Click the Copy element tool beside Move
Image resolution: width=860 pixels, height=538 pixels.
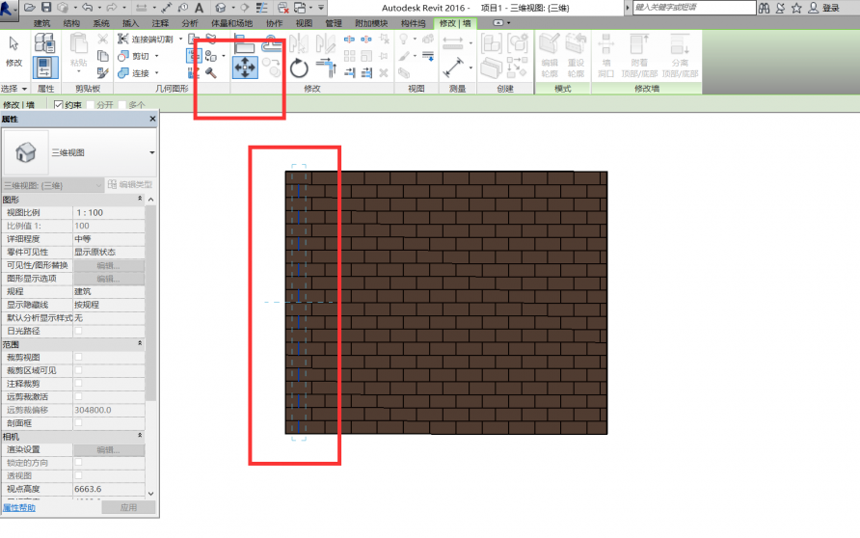click(x=272, y=67)
